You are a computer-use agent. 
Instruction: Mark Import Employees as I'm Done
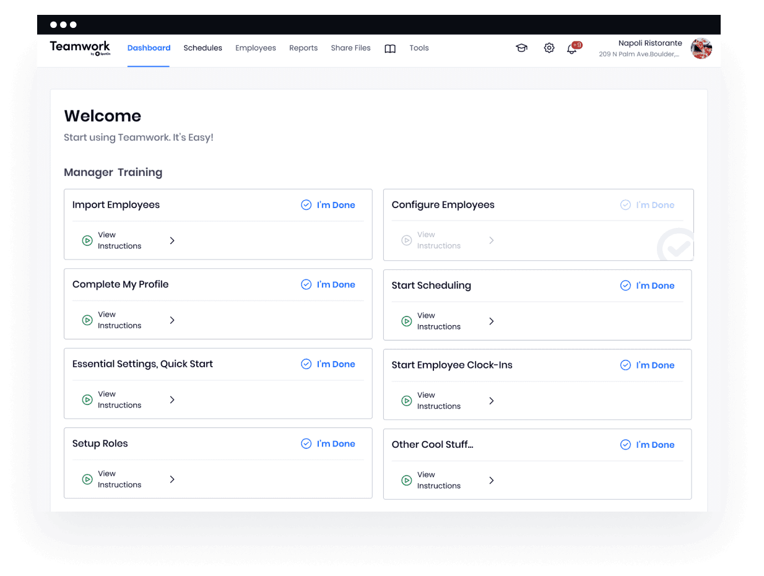click(x=328, y=204)
